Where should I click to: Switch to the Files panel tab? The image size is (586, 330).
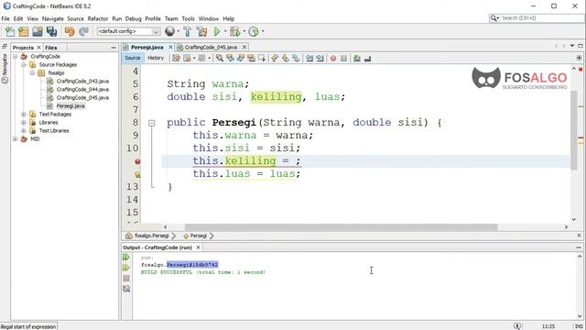point(51,48)
